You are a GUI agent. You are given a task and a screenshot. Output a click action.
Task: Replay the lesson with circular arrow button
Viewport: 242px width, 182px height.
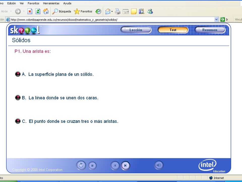click(81, 165)
